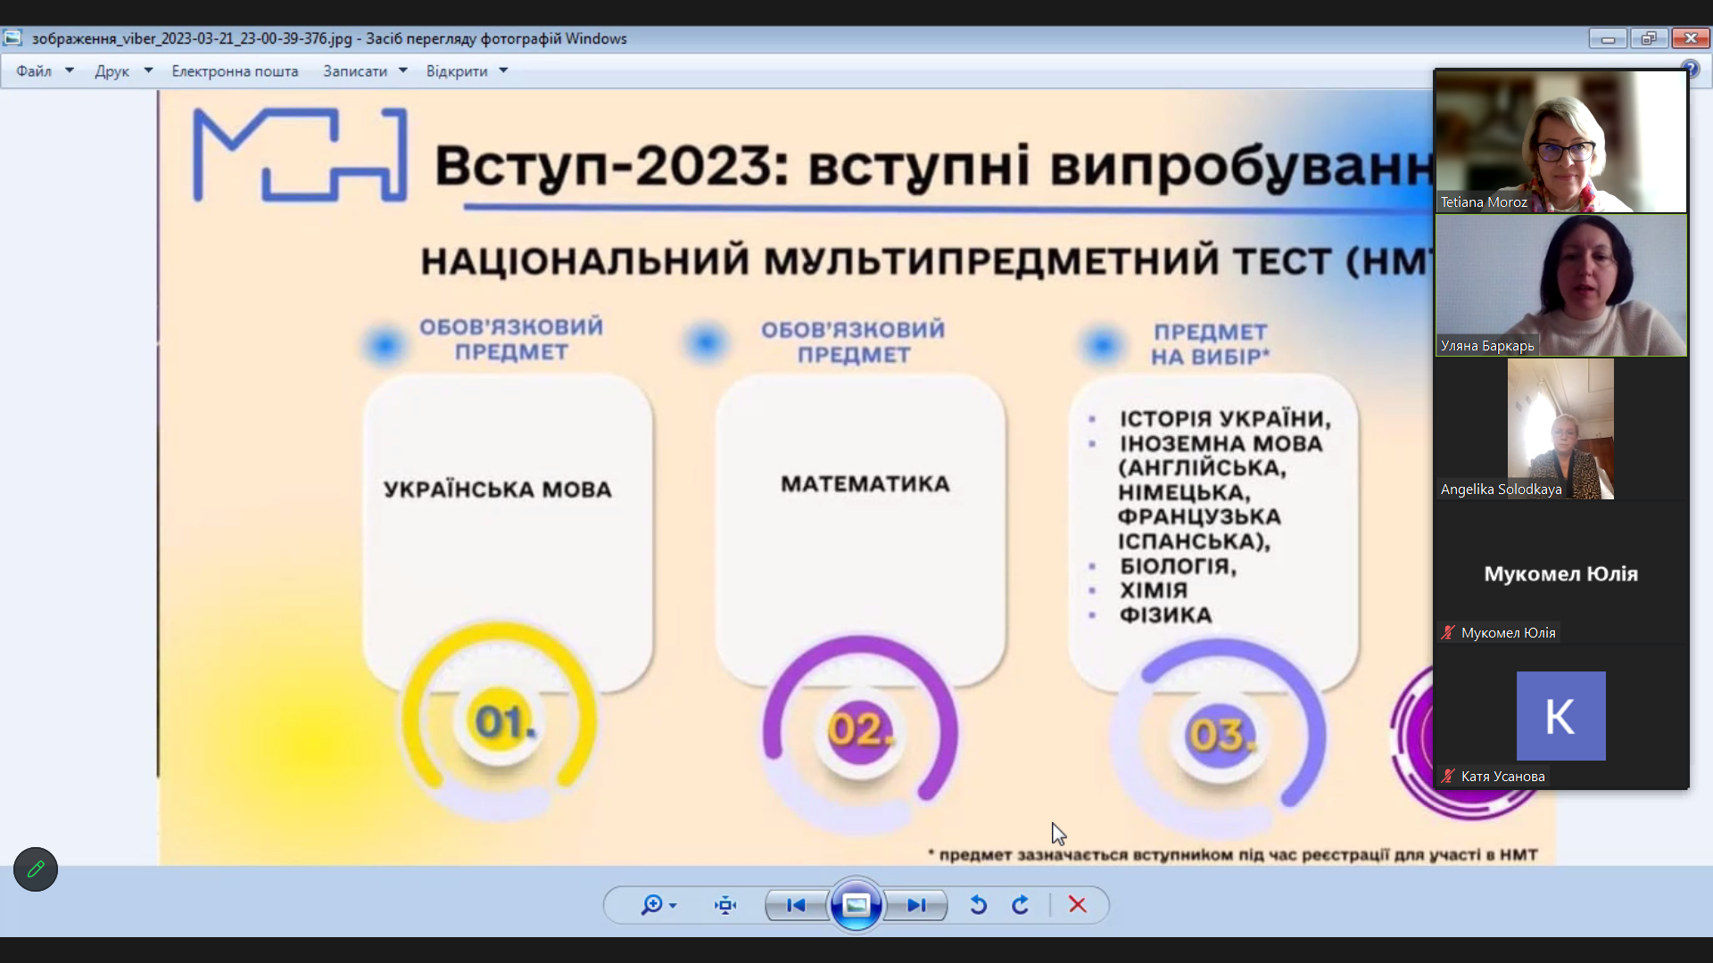Minimize the photo viewer window

click(1608, 38)
